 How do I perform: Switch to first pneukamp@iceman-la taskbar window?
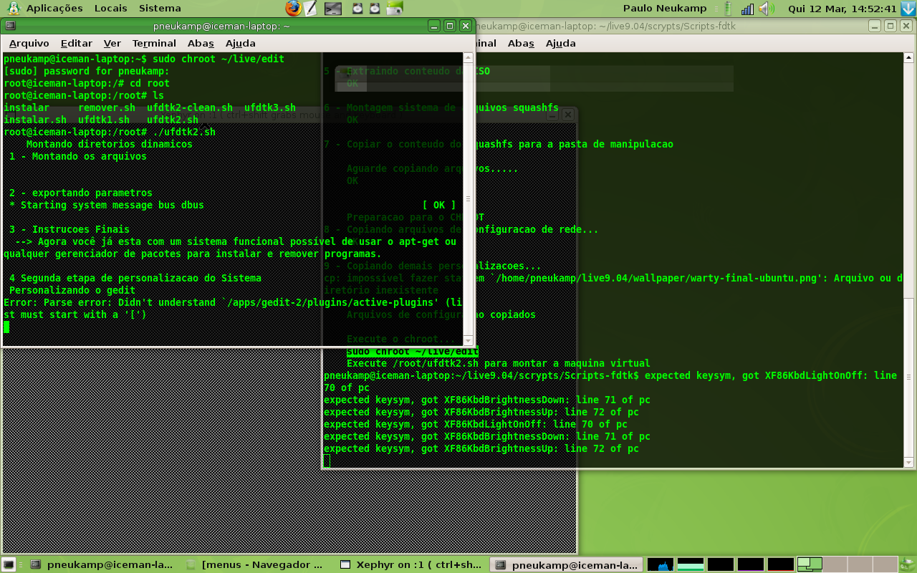point(101,564)
